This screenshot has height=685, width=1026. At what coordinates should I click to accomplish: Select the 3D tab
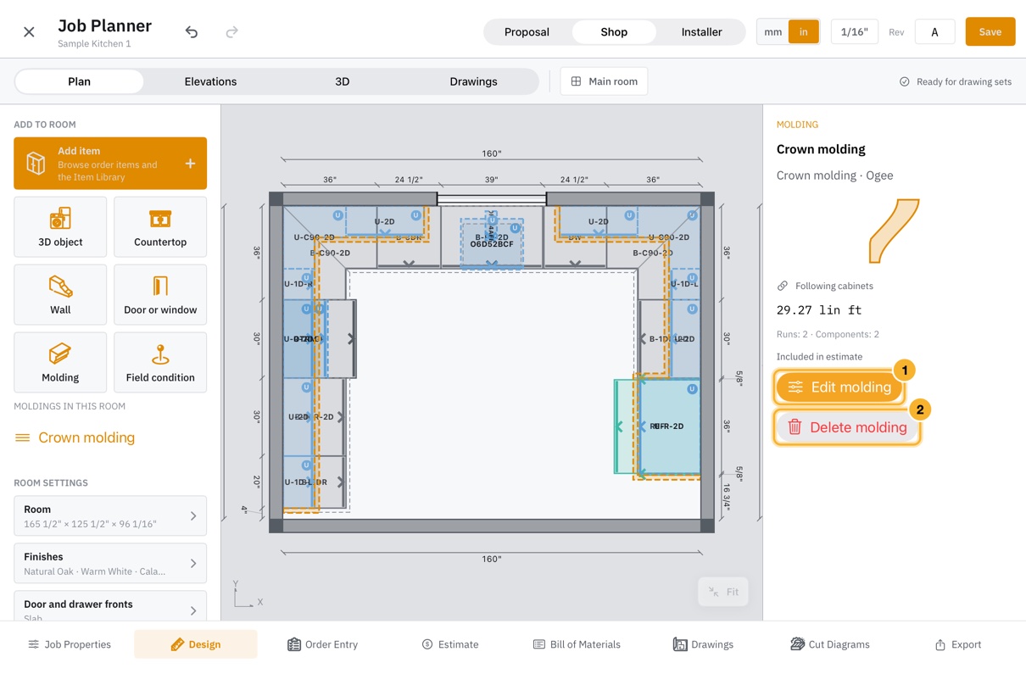tap(342, 81)
